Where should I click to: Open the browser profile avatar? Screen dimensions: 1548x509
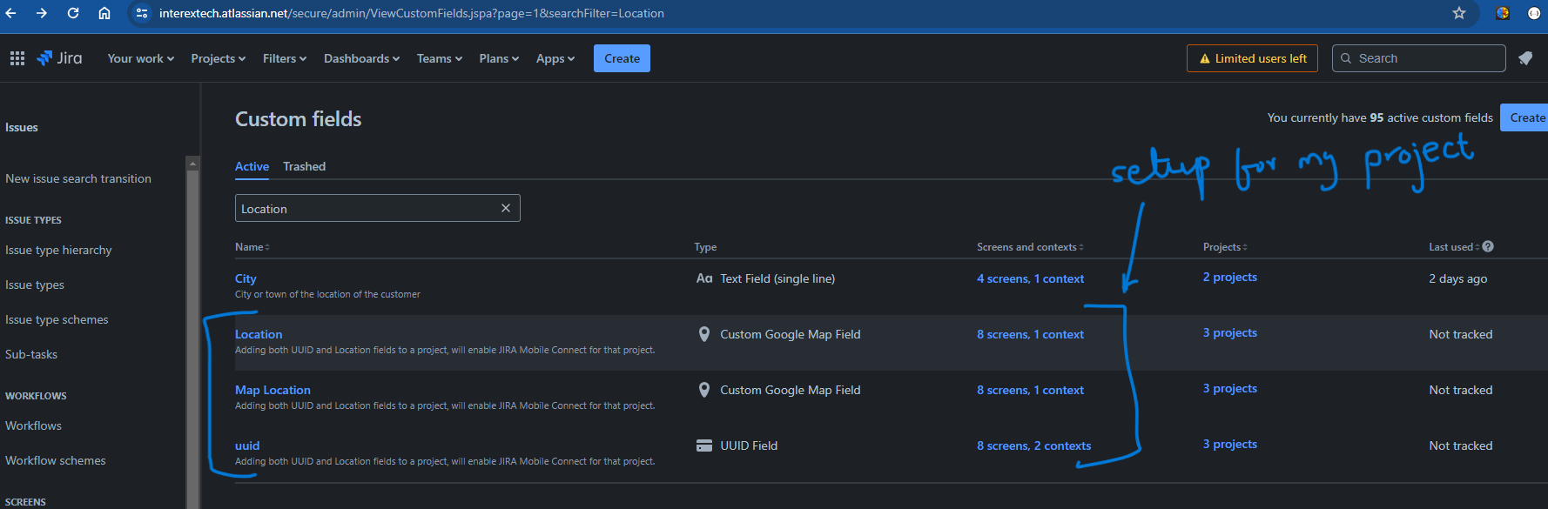[1534, 13]
